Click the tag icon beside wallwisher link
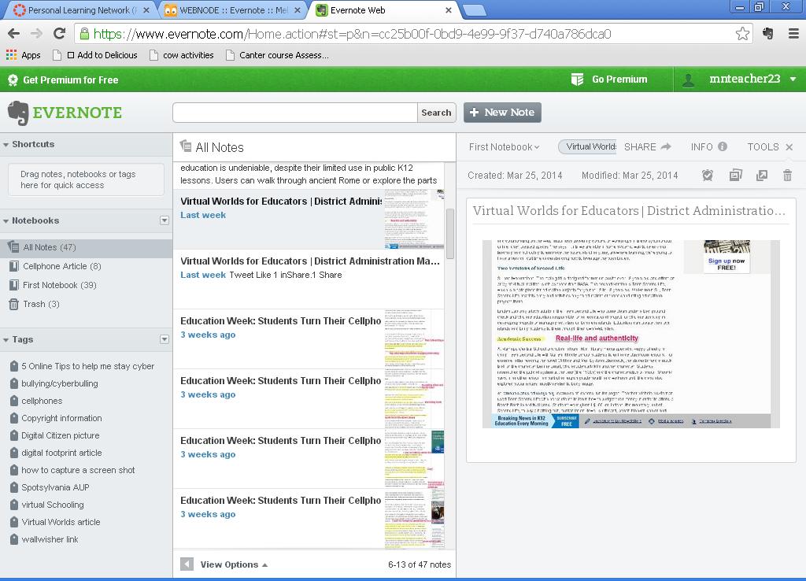The height and width of the screenshot is (581, 806). tap(14, 540)
